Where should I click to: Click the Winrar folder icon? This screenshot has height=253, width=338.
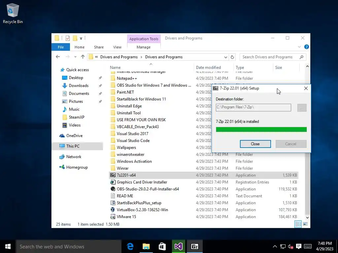pyautogui.click(x=113, y=168)
